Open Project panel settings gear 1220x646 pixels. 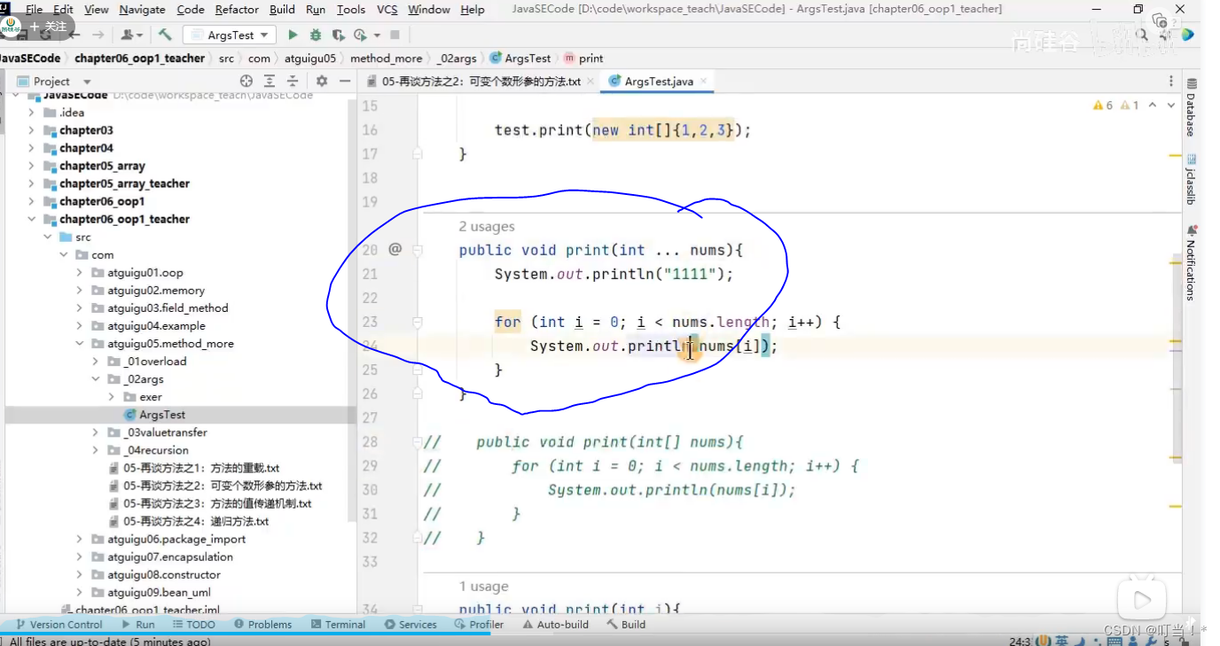[322, 81]
